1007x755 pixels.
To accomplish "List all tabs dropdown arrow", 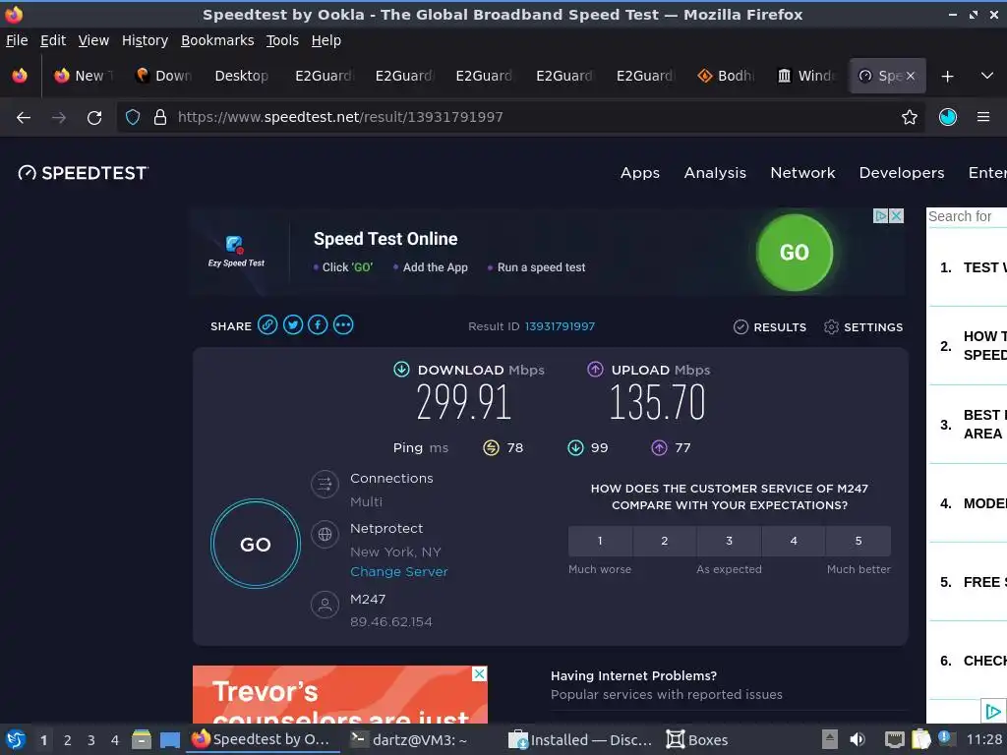I will coord(987,76).
